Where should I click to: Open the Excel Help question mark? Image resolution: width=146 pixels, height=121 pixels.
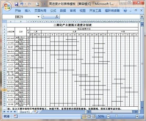click(125, 11)
